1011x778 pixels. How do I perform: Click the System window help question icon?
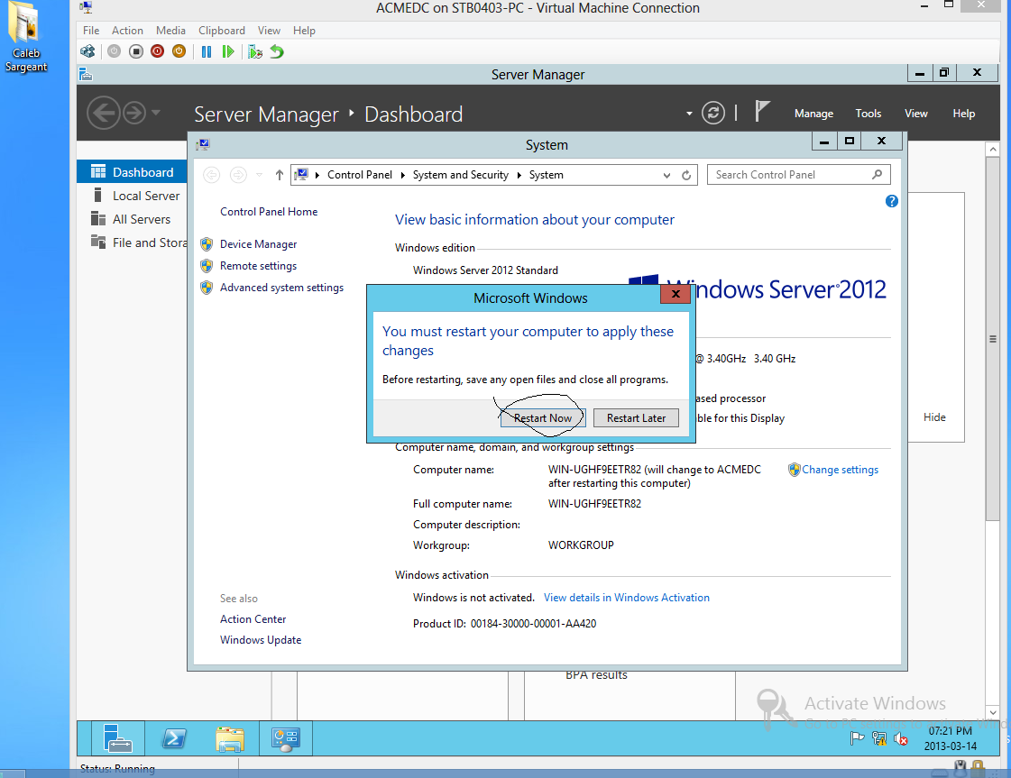coord(892,201)
